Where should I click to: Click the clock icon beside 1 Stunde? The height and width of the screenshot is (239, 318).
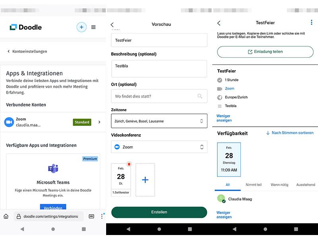[219, 80]
